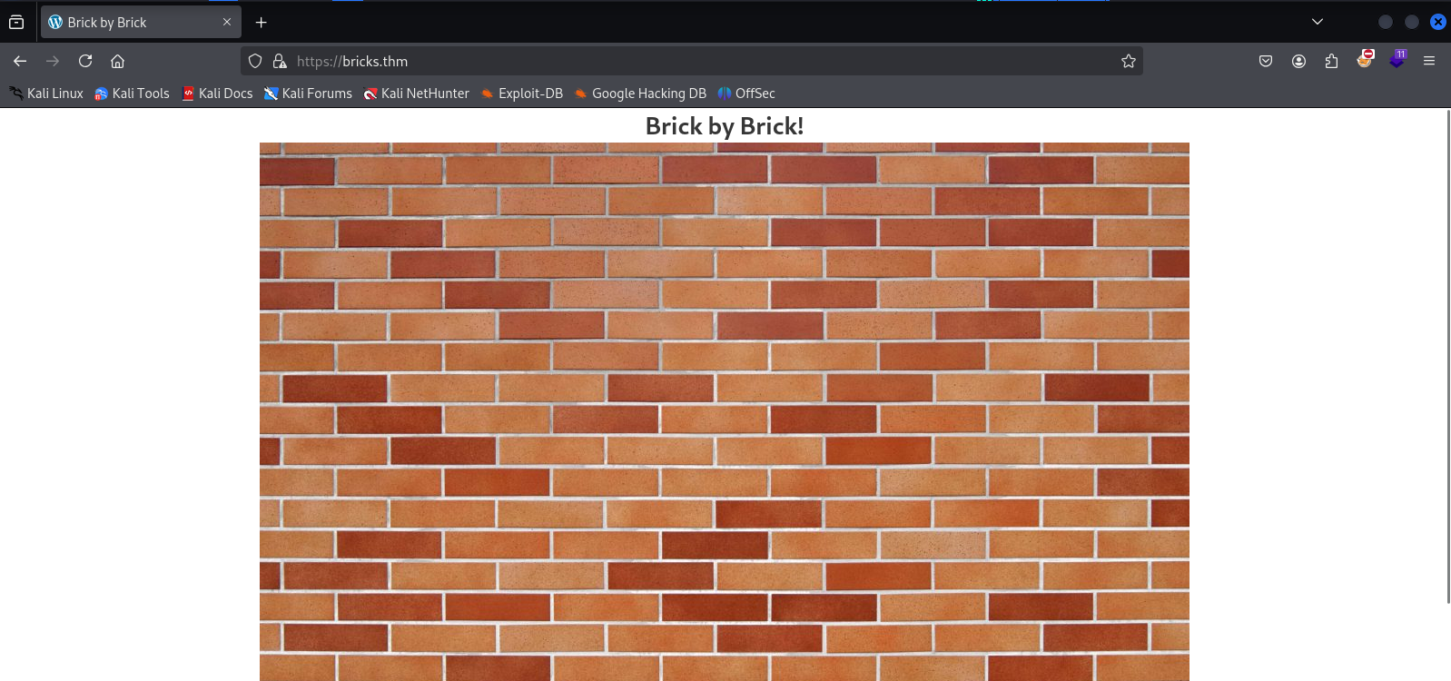Open the application hamburger menu
Viewport: 1451px width, 681px height.
coord(1429,61)
